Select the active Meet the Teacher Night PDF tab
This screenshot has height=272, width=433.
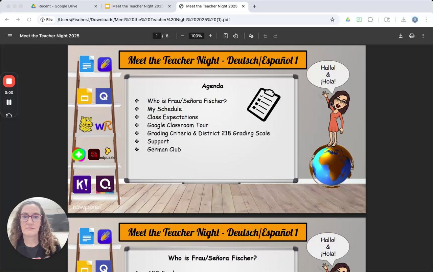211,6
